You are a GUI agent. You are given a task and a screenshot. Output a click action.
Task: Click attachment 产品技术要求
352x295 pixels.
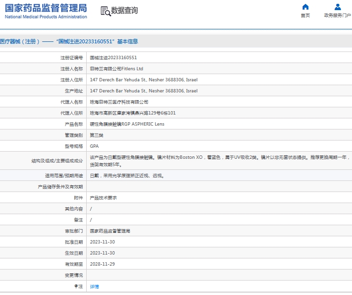(x=103, y=198)
